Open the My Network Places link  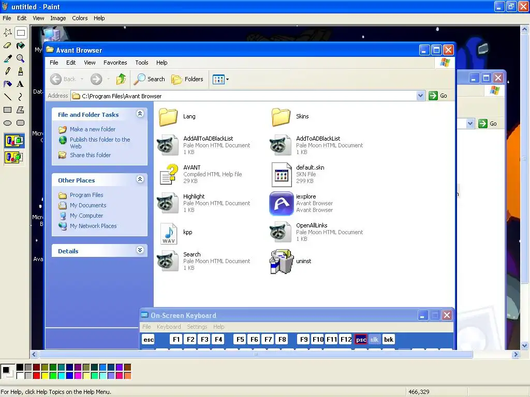click(93, 226)
